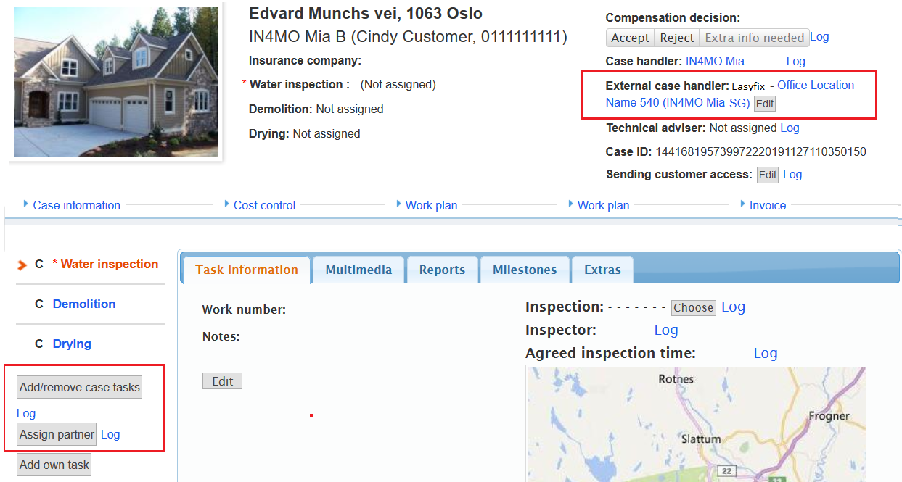Edit the external case handler
The width and height of the screenshot is (902, 482).
point(765,104)
